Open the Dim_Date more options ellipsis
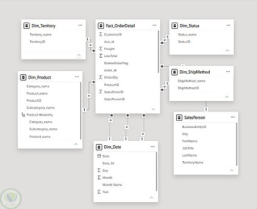Viewport: 257px width, 209px height. [x=153, y=147]
